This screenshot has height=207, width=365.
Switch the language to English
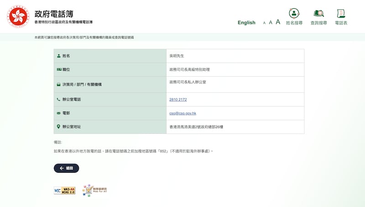(246, 22)
